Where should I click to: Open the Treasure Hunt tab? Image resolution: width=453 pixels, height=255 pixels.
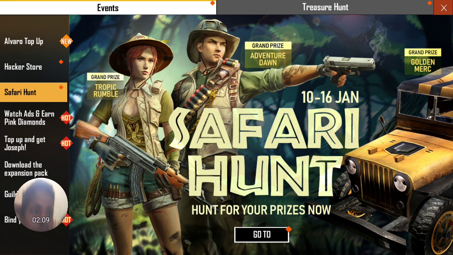tap(325, 7)
